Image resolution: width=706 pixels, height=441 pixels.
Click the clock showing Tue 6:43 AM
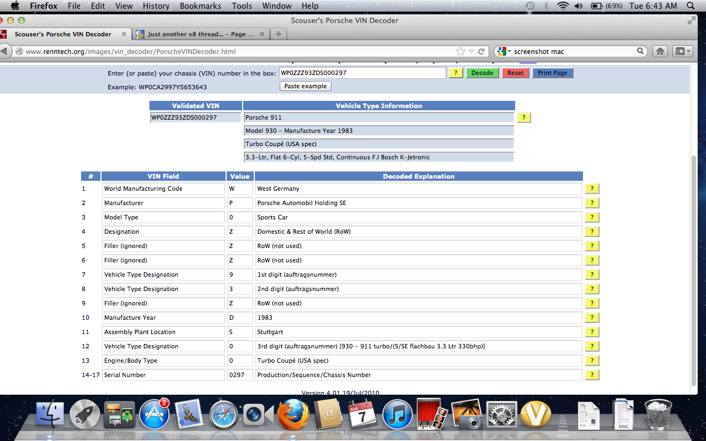(653, 6)
